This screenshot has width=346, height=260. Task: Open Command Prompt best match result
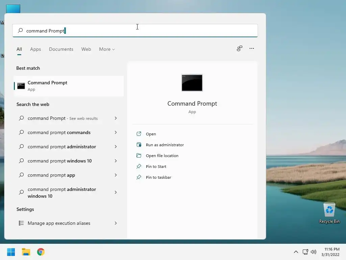69,86
